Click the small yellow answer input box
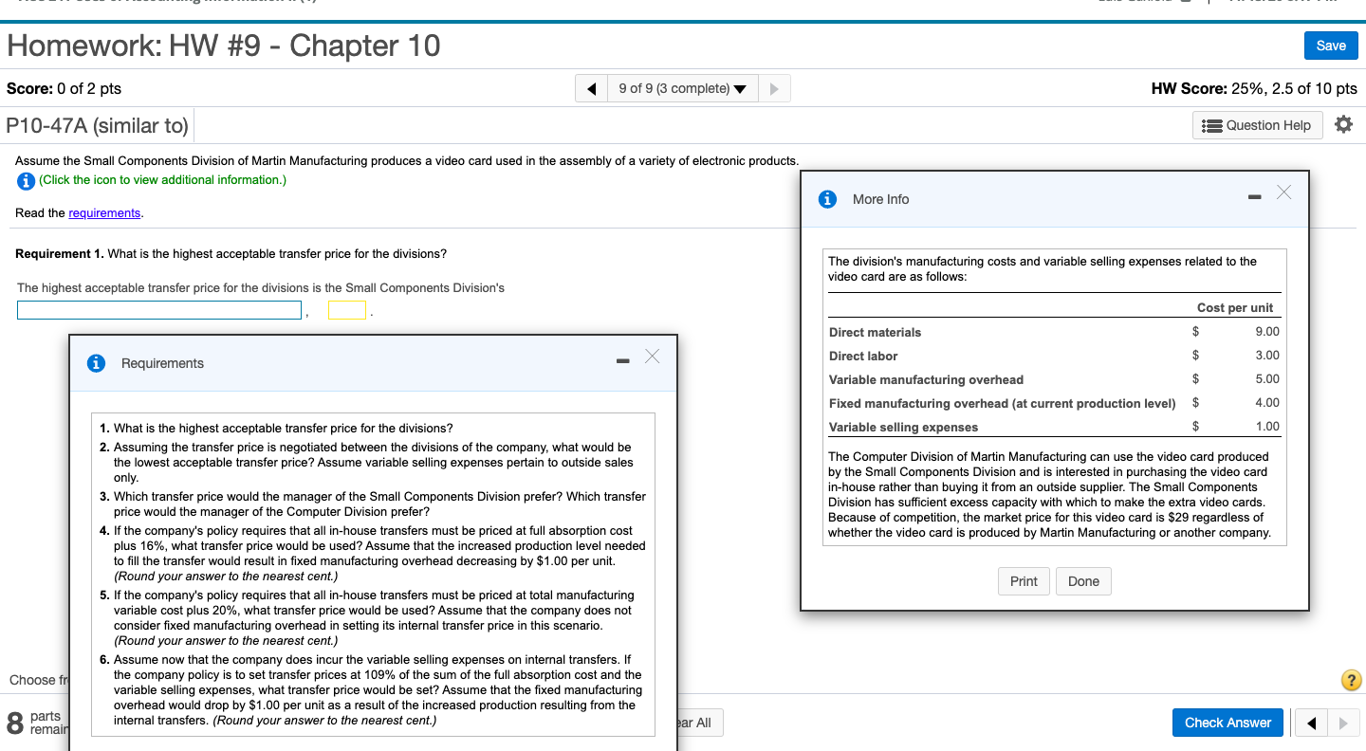This screenshot has width=1366, height=751. [x=347, y=310]
